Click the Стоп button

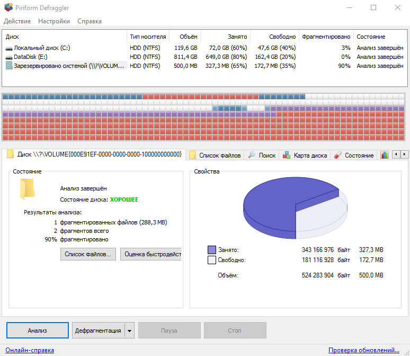pos(235,331)
